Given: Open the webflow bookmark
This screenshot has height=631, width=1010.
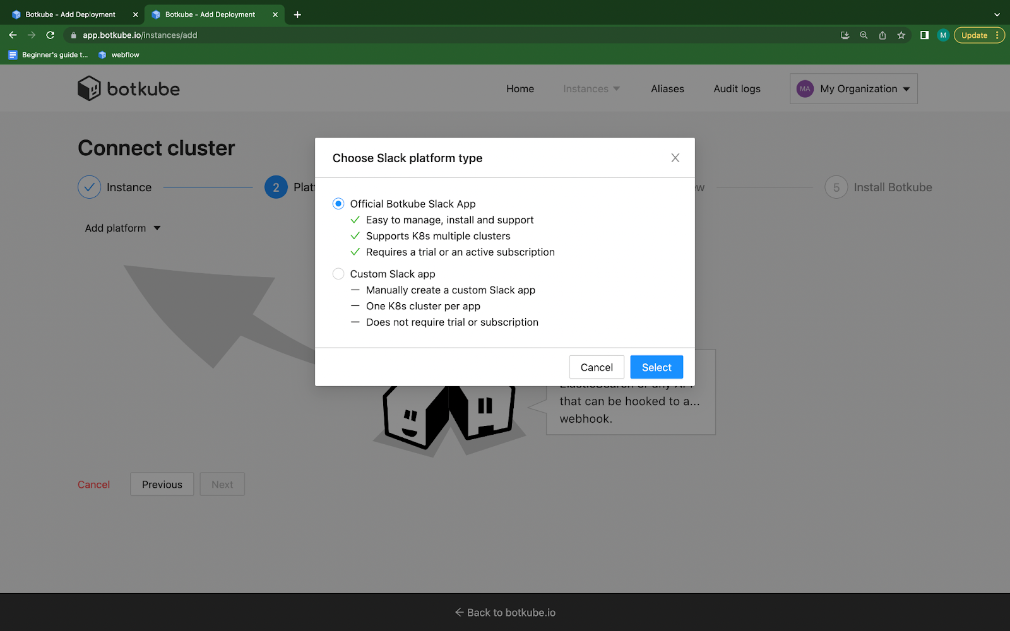Looking at the screenshot, I should (119, 55).
